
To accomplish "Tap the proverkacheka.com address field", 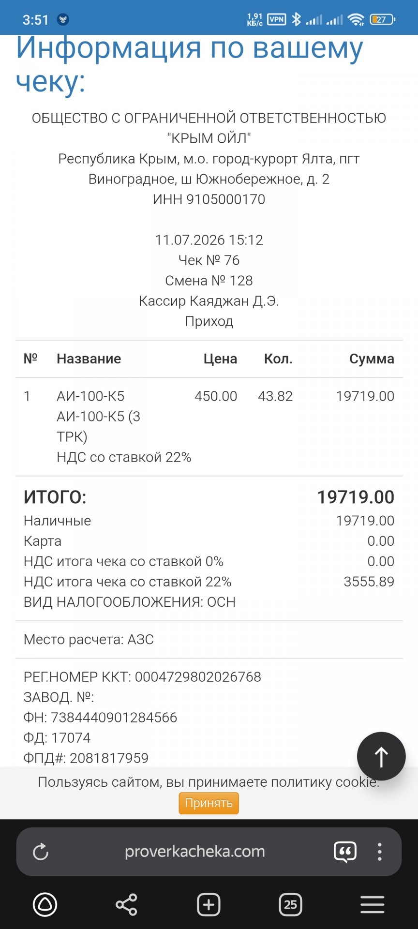I will (x=195, y=852).
